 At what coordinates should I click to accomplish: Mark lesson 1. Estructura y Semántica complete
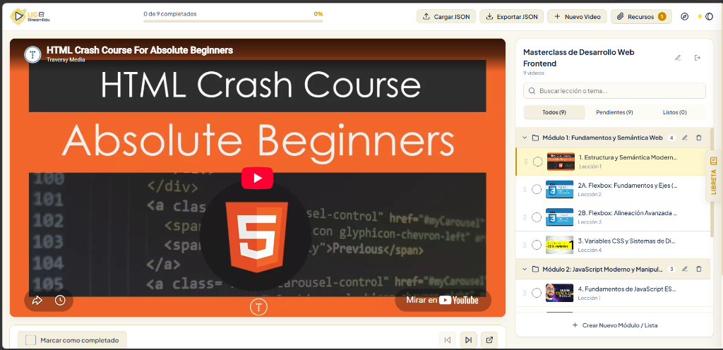[x=537, y=162]
